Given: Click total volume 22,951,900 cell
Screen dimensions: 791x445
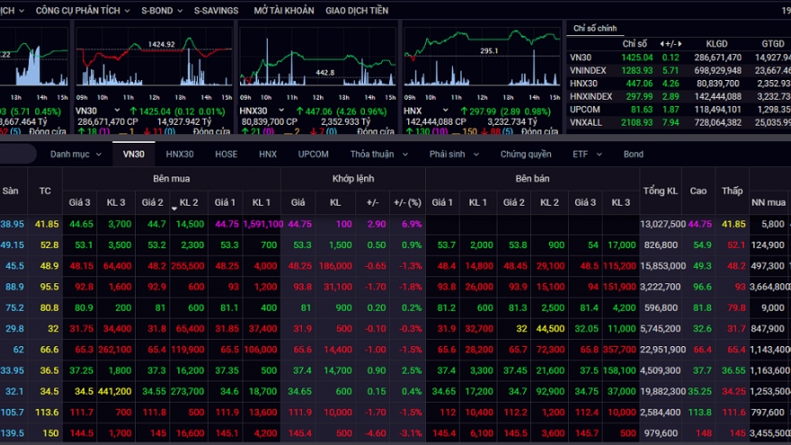Looking at the screenshot, I should pyautogui.click(x=662, y=350).
